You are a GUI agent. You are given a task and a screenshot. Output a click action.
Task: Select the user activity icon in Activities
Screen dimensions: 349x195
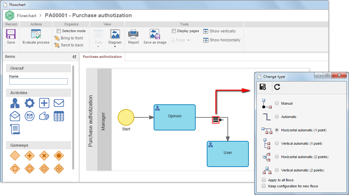(15, 103)
